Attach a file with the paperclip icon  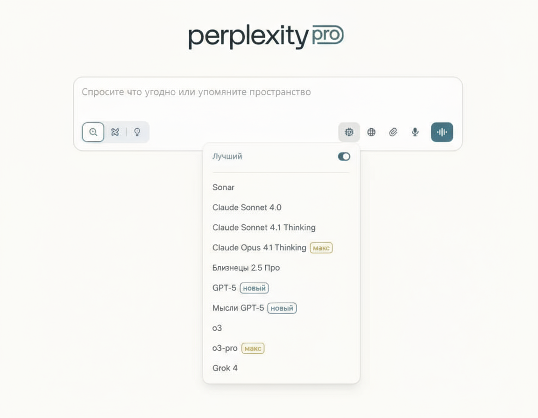393,132
